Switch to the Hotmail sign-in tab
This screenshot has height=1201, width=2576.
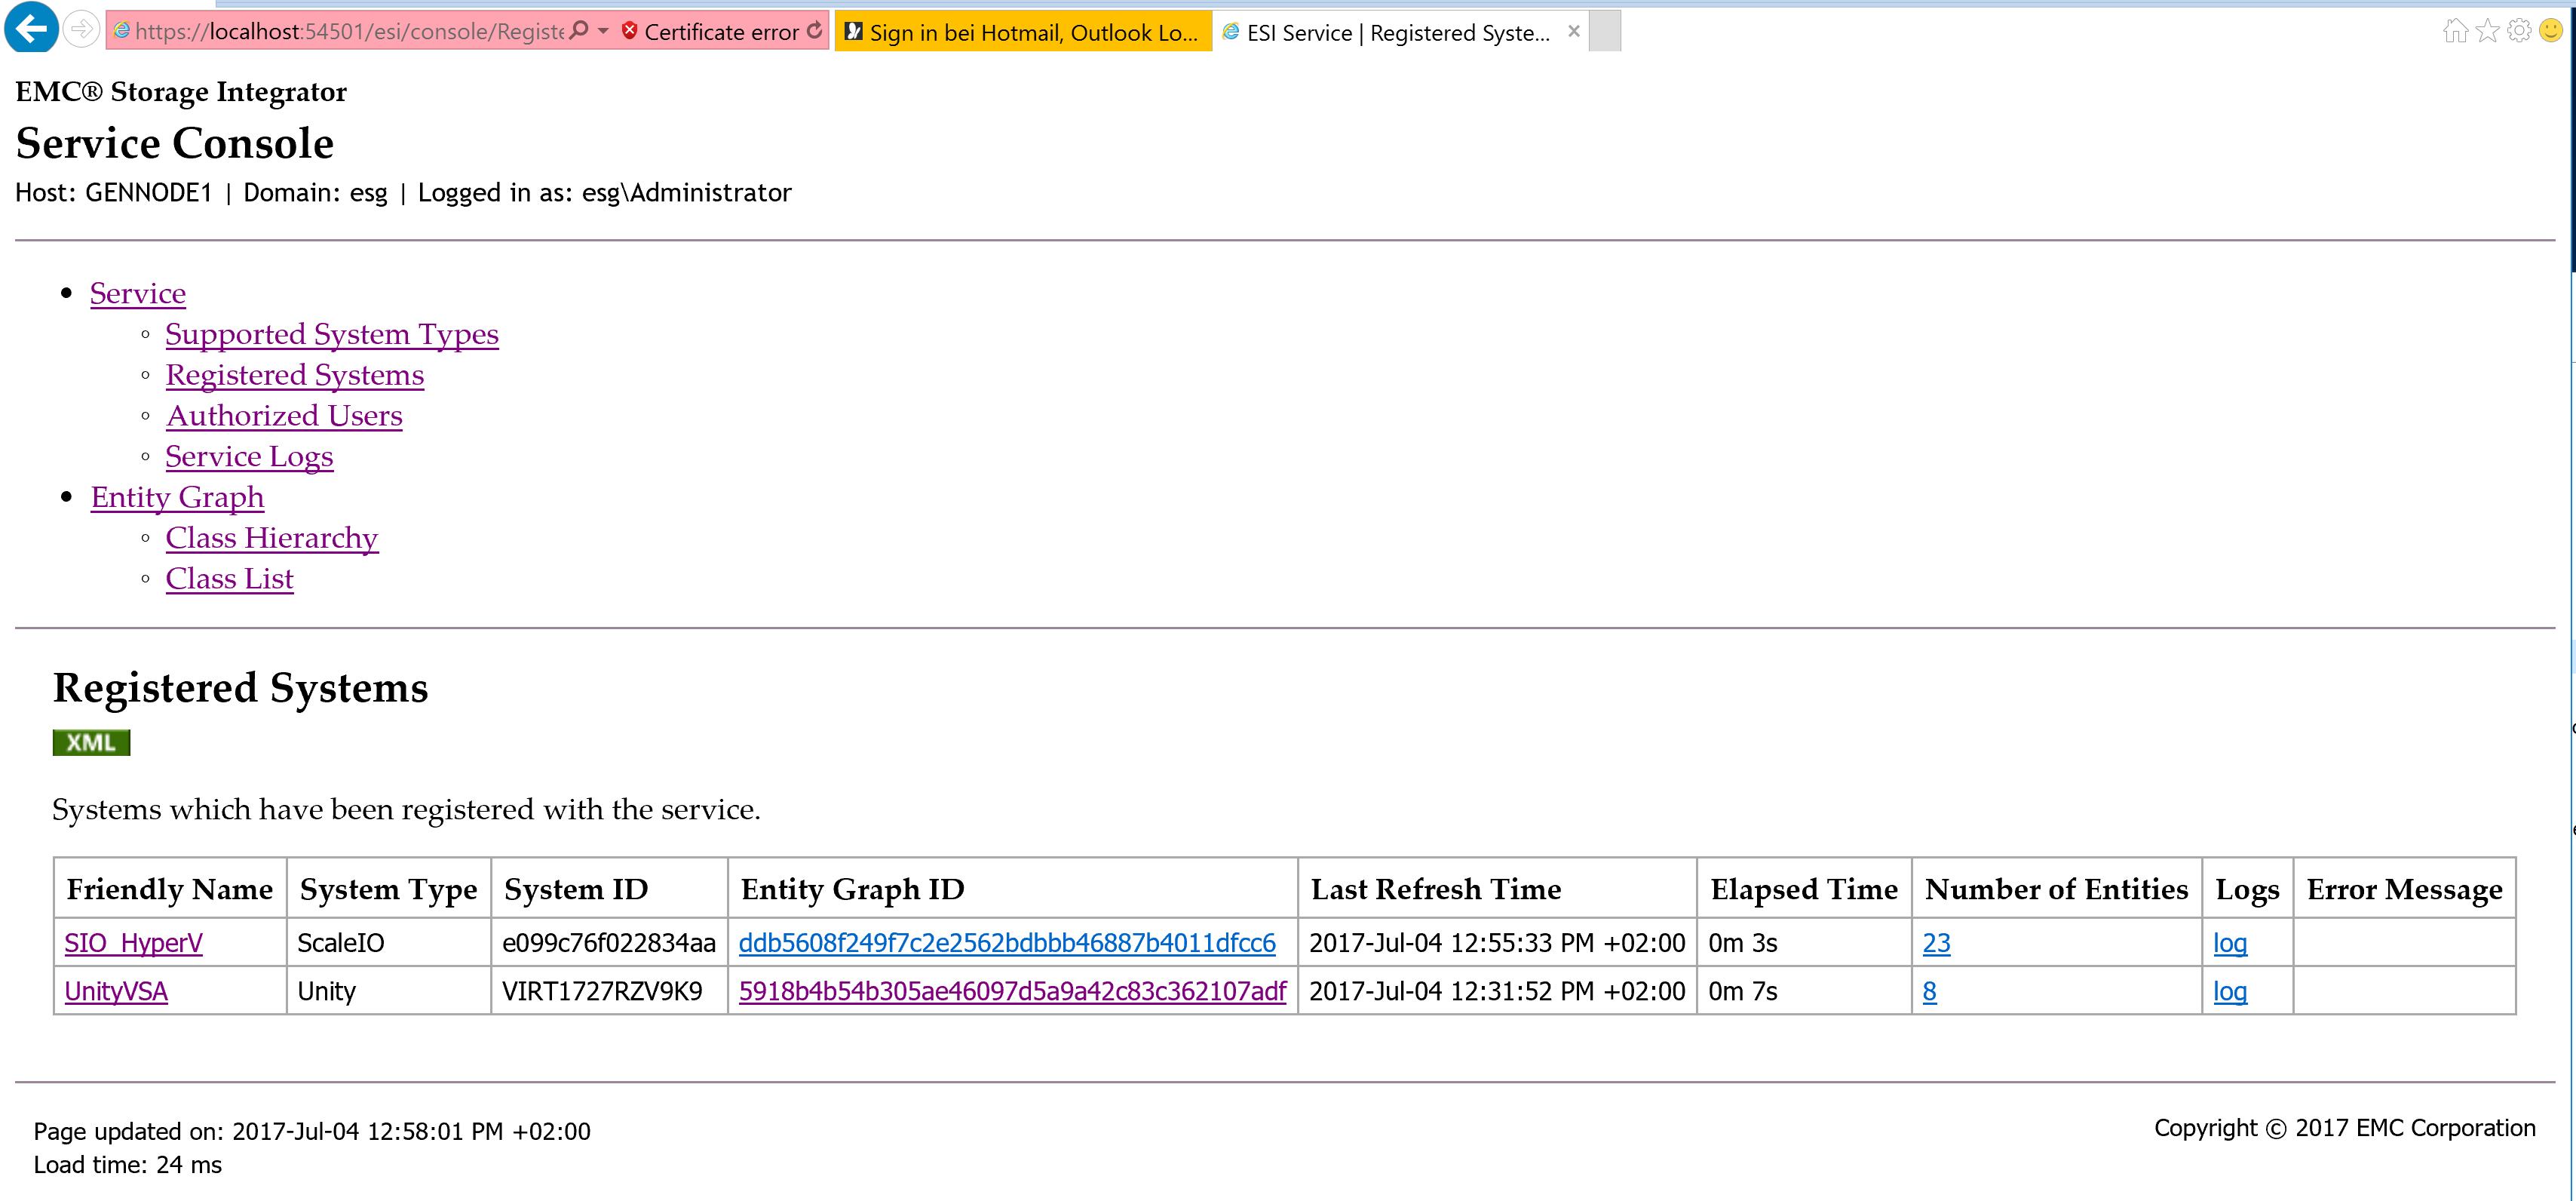click(x=1022, y=31)
